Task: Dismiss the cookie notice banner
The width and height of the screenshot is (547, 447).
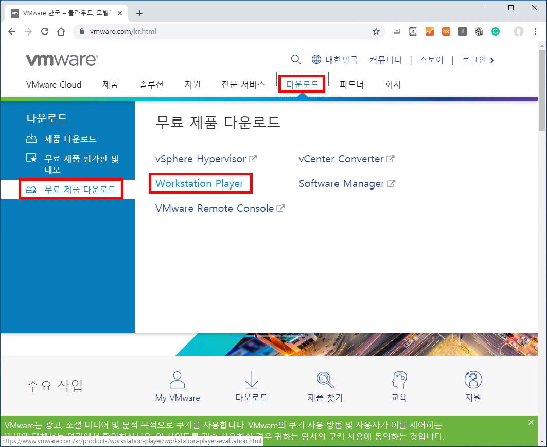Action: point(531,422)
